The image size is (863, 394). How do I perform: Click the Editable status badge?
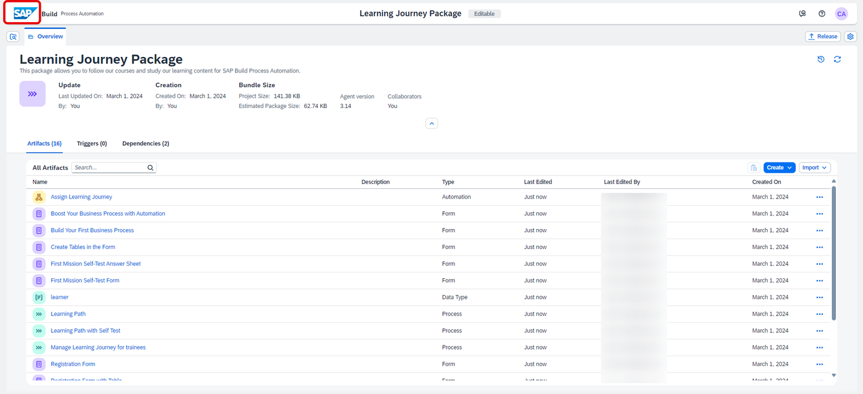(484, 14)
